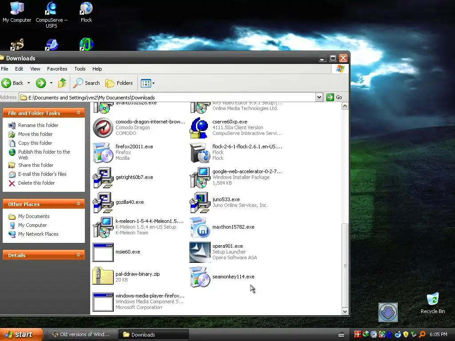Select the Recycle Bin desktop icon
The image size is (455, 341).
[x=433, y=303]
